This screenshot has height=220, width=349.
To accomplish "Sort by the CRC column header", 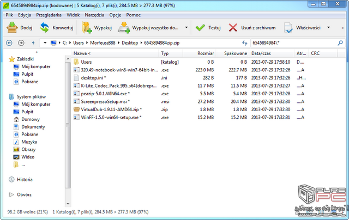I will (323, 53).
